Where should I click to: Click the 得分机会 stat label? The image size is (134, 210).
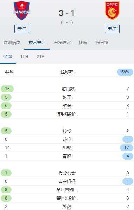coord(67,173)
